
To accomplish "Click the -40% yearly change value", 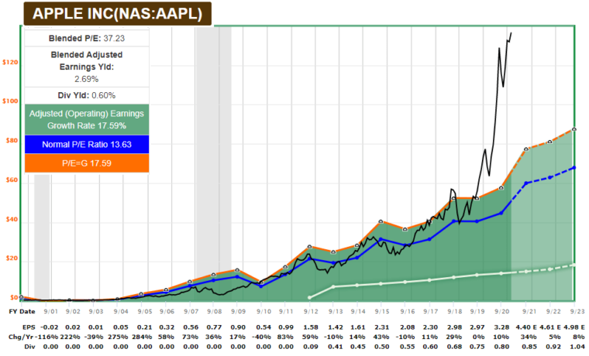I will click(263, 337).
